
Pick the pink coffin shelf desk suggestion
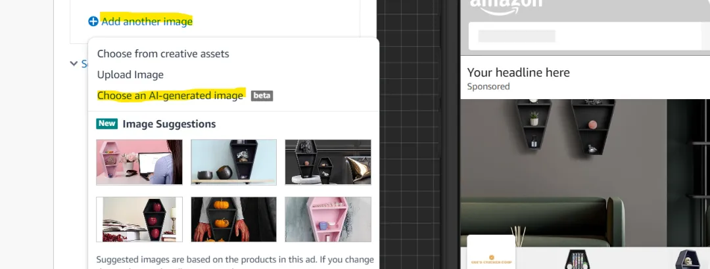pos(139,162)
